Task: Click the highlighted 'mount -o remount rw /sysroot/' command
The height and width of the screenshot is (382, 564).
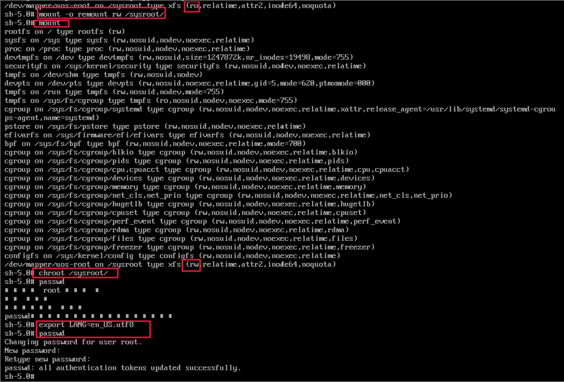Action: click(101, 14)
